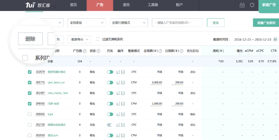Enable the 过滤无消耗系列 checkbox
279x140 pixels.
coord(98,39)
